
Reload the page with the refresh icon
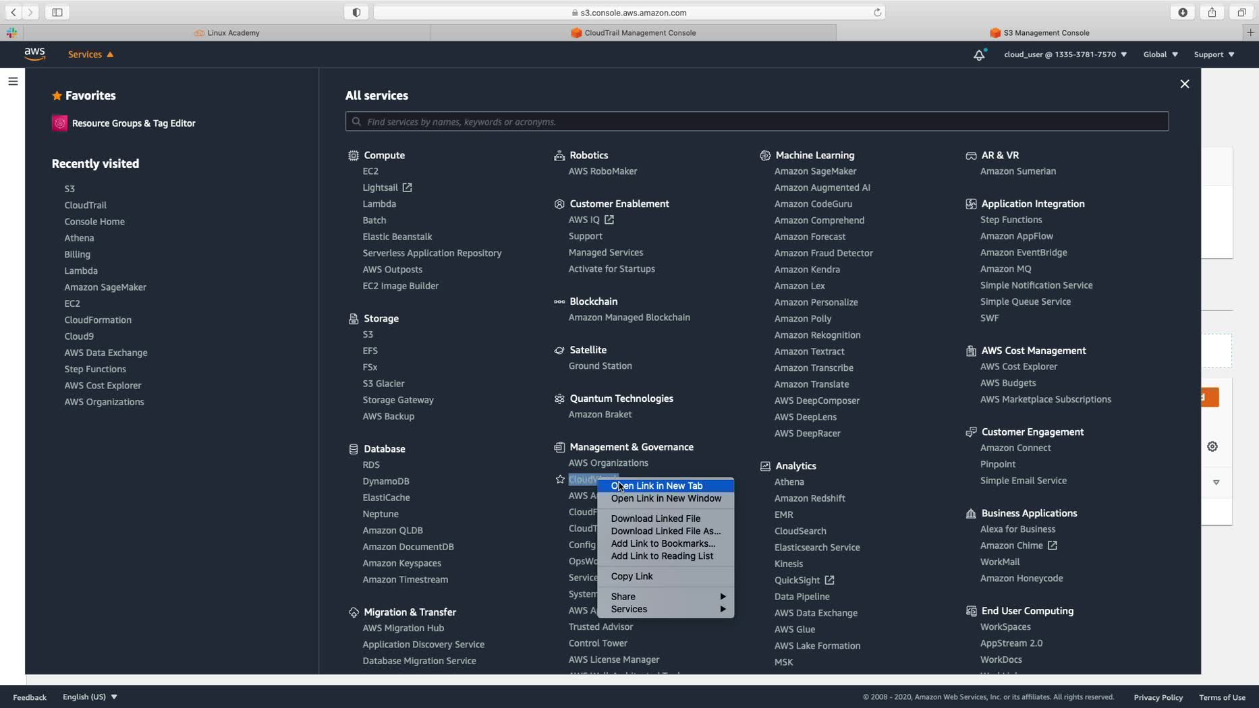(x=877, y=12)
